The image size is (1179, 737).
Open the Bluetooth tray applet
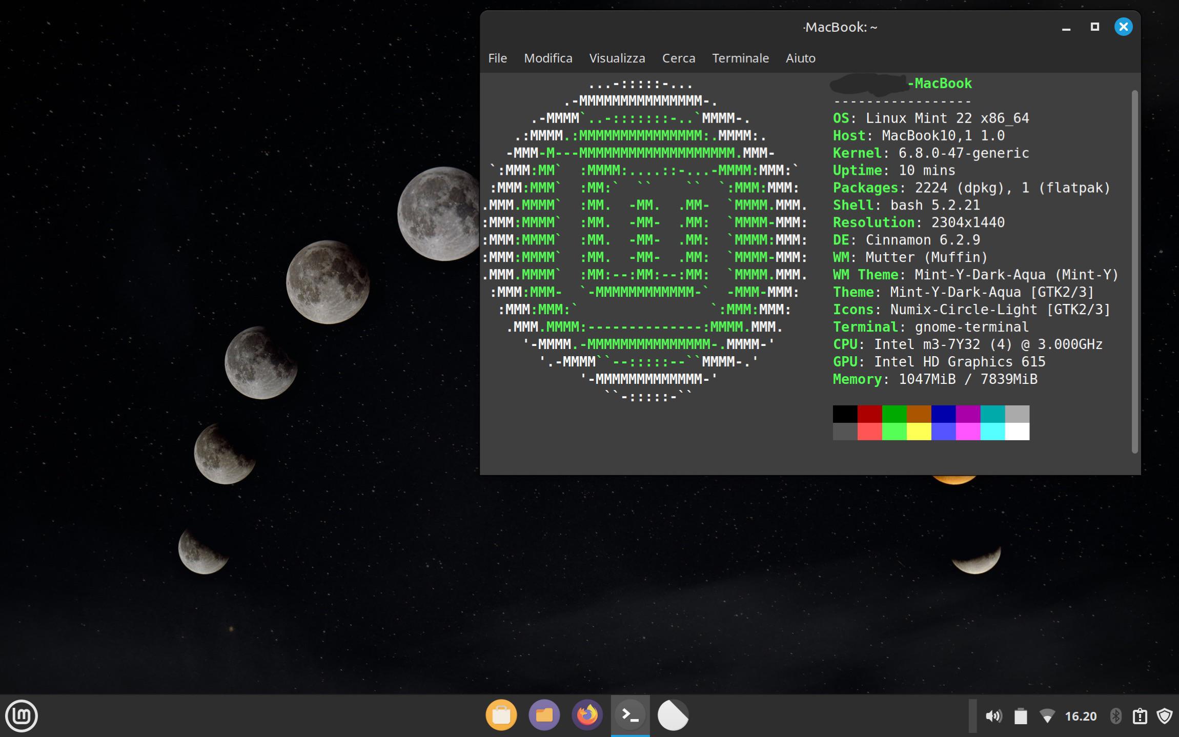[x=1115, y=716]
